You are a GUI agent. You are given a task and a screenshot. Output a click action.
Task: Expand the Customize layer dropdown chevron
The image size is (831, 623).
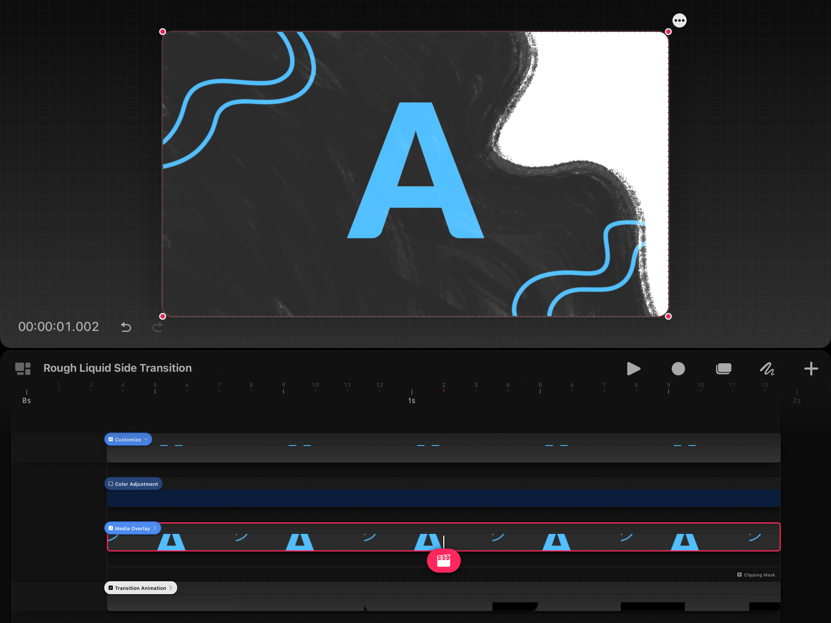146,439
